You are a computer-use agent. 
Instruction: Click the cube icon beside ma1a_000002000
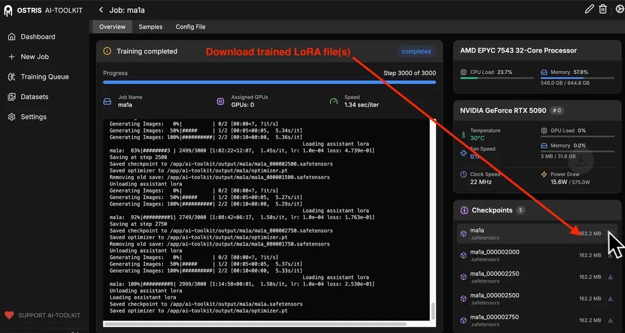click(x=463, y=255)
